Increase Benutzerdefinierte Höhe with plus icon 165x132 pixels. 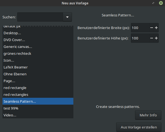pos(156,38)
